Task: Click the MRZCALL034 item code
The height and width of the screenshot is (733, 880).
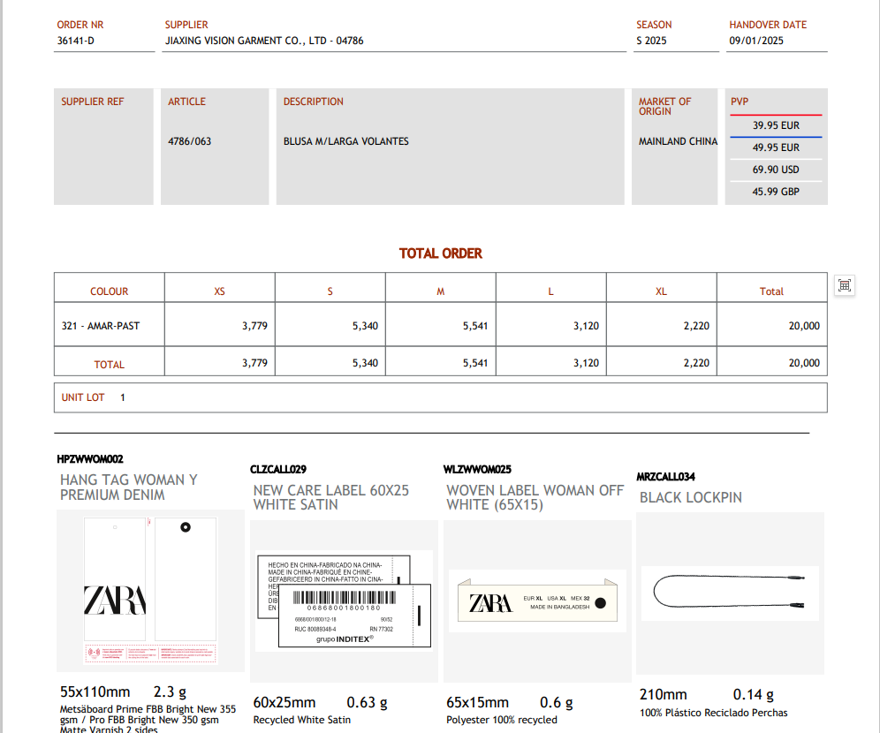Action: tap(665, 477)
